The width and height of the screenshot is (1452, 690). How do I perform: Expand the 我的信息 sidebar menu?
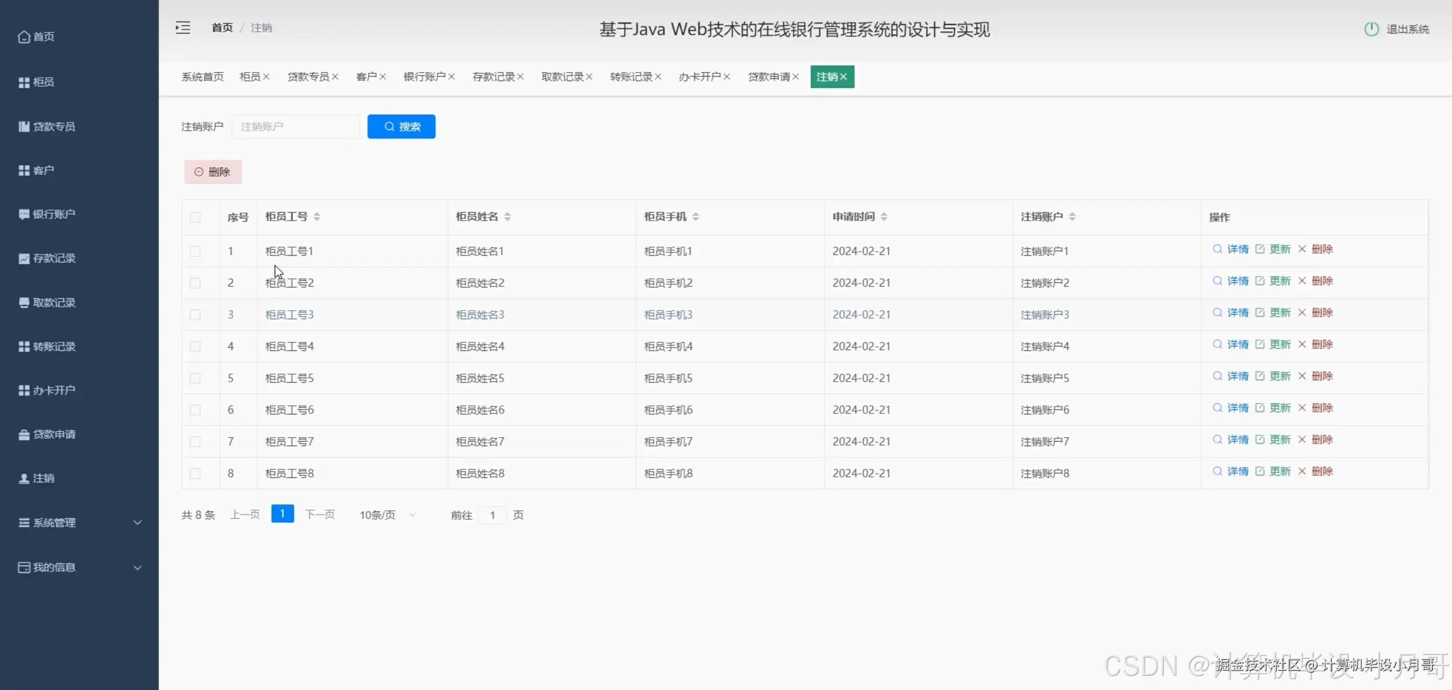(x=79, y=568)
